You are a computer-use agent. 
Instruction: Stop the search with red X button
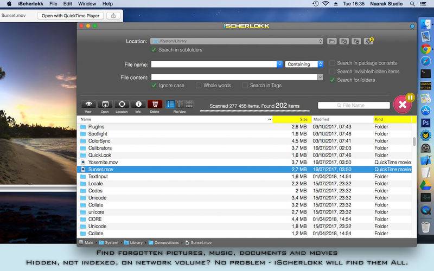(402, 105)
